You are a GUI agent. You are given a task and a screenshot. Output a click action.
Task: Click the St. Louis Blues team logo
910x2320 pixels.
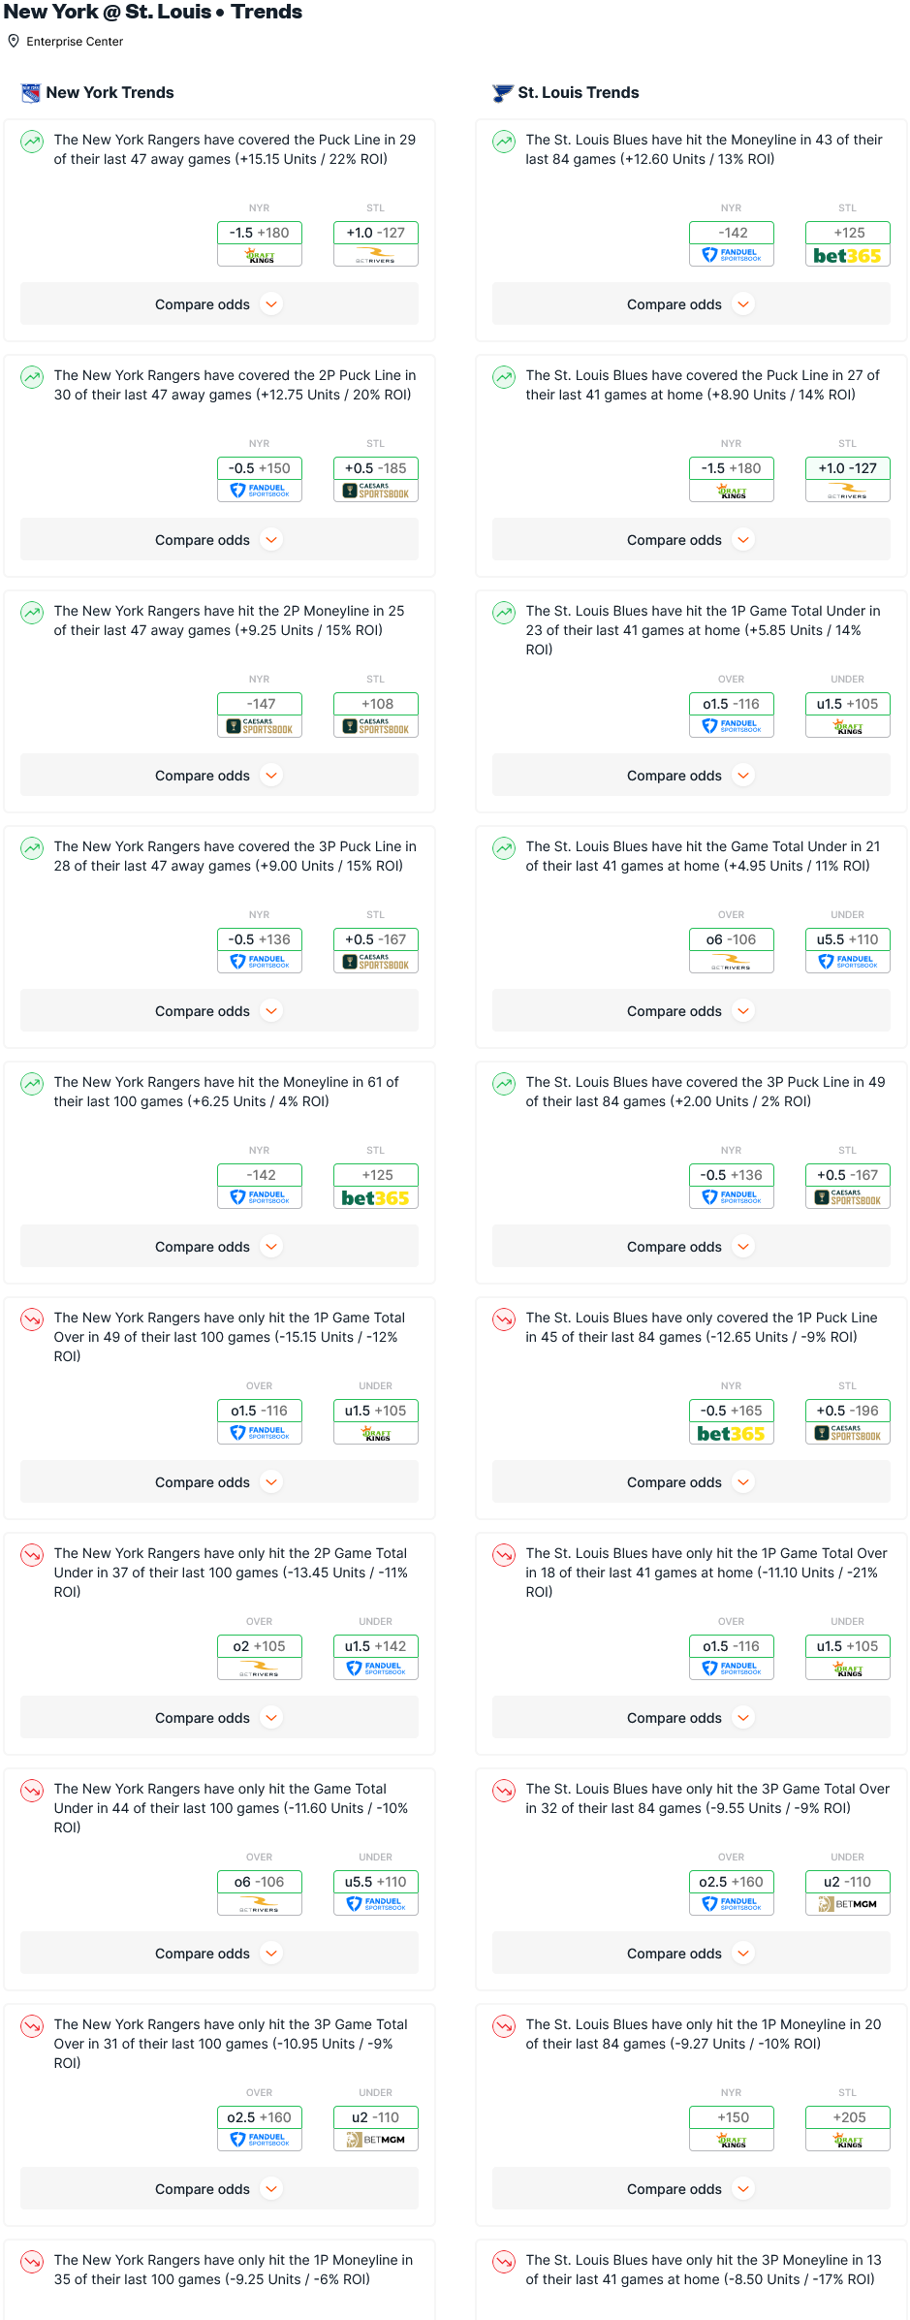503,93
